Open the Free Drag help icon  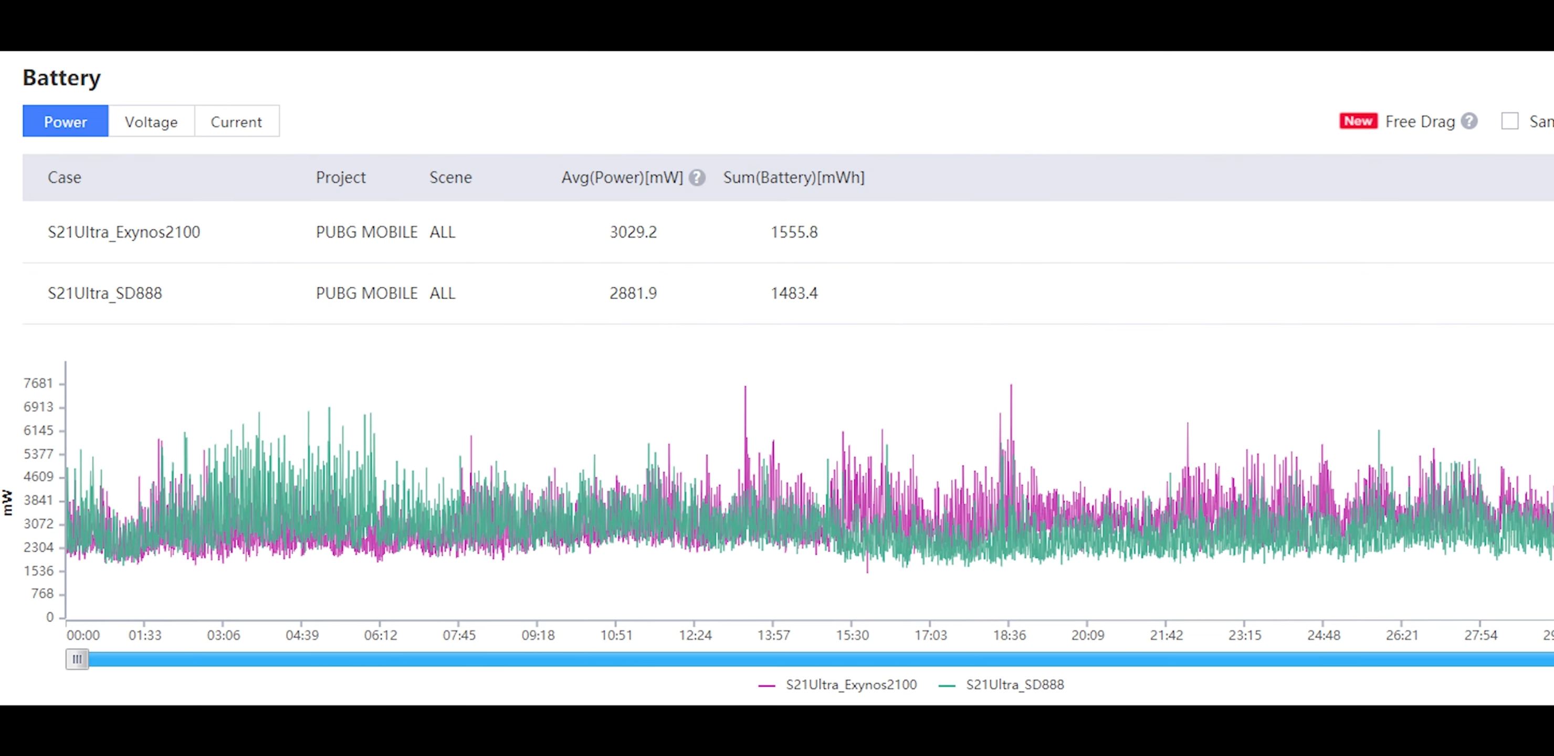1469,121
